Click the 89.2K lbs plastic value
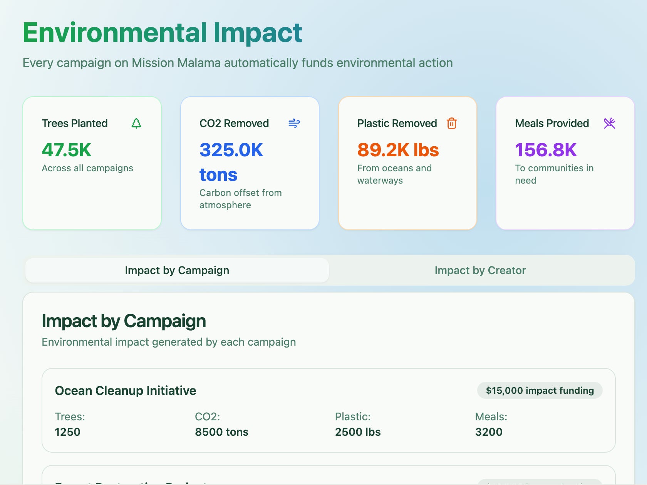647x485 pixels. click(398, 150)
